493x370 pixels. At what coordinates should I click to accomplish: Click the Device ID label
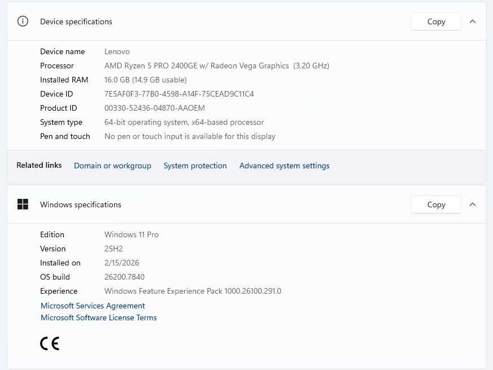click(56, 94)
